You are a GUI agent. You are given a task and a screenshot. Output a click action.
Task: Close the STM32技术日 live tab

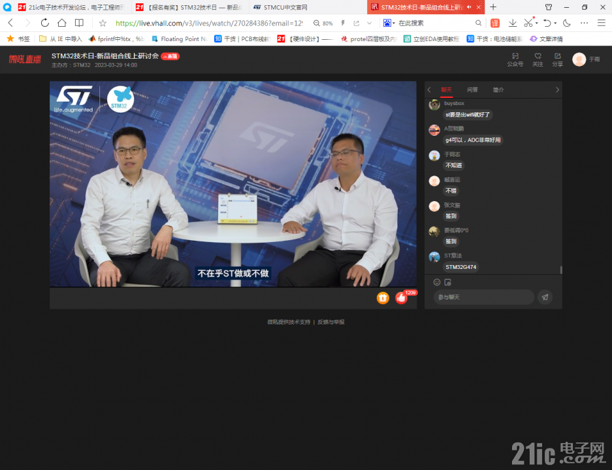(x=479, y=7)
